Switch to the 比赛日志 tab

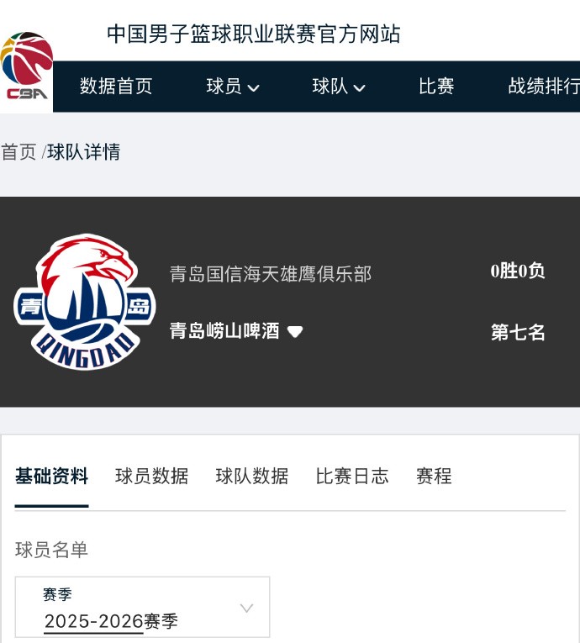click(352, 477)
